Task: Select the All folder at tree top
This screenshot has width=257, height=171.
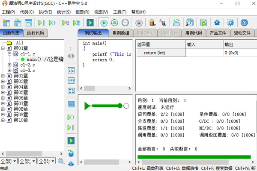Action: pos(20,43)
